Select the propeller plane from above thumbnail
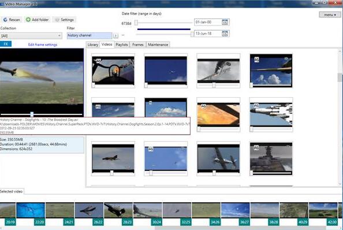Screen dimensions: 343x230 [218, 158]
